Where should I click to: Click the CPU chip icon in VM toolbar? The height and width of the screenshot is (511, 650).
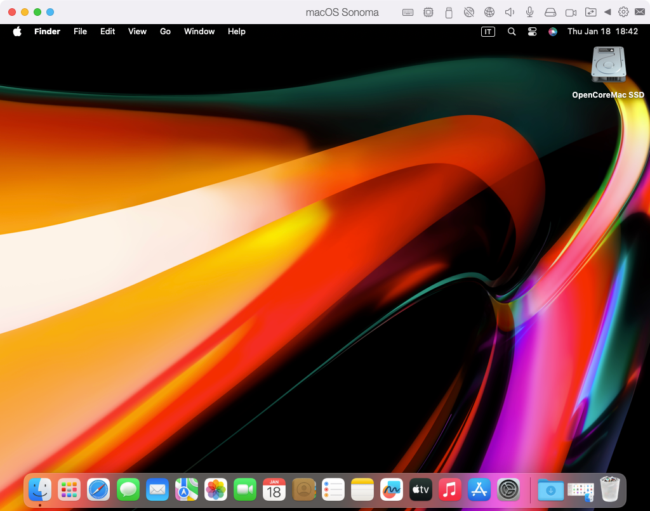[x=428, y=12]
